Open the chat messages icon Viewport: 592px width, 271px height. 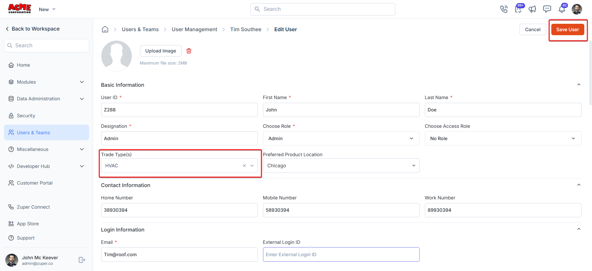(547, 9)
